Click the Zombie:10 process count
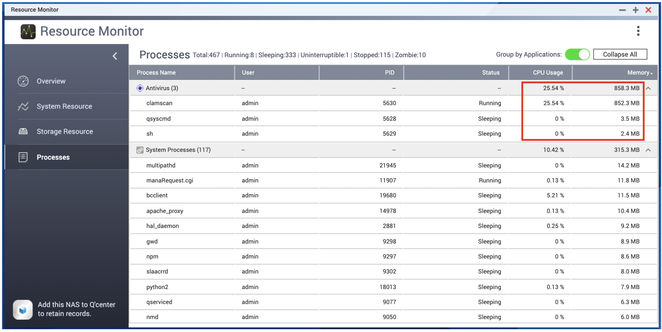The width and height of the screenshot is (662, 332). pyautogui.click(x=410, y=55)
